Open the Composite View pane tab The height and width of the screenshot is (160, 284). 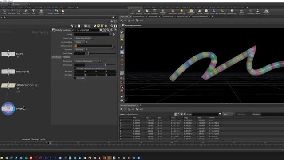pyautogui.click(x=167, y=16)
